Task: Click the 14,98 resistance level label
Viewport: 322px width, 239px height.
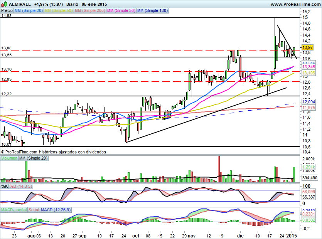Action: [x=7, y=15]
